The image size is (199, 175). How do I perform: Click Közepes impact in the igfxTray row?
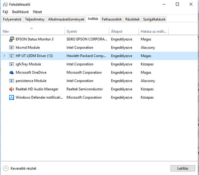(x=147, y=64)
